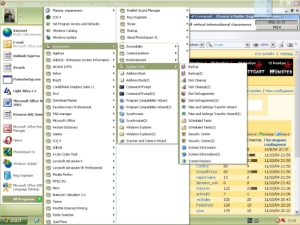Expand the Communications submenu

pos(148,53)
